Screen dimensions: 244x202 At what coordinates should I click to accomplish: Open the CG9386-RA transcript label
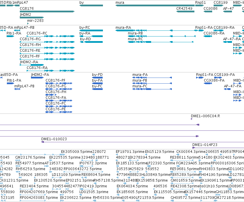pos(214,33)
